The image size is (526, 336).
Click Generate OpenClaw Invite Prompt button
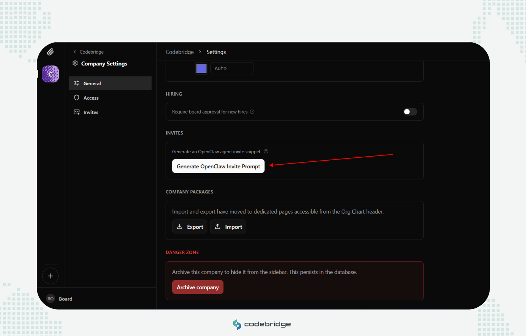pos(218,166)
